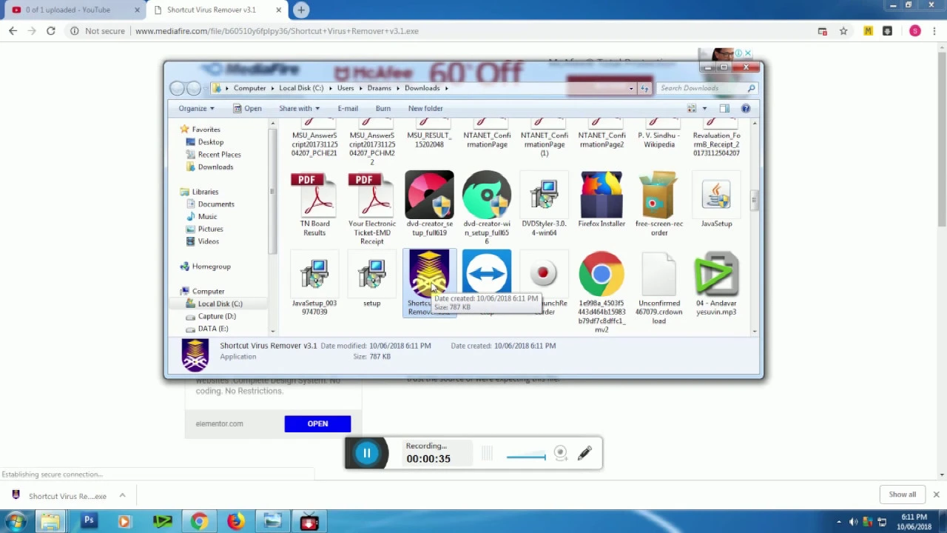This screenshot has width=947, height=533.
Task: Select Recent Places in navigation pane
Action: point(219,155)
